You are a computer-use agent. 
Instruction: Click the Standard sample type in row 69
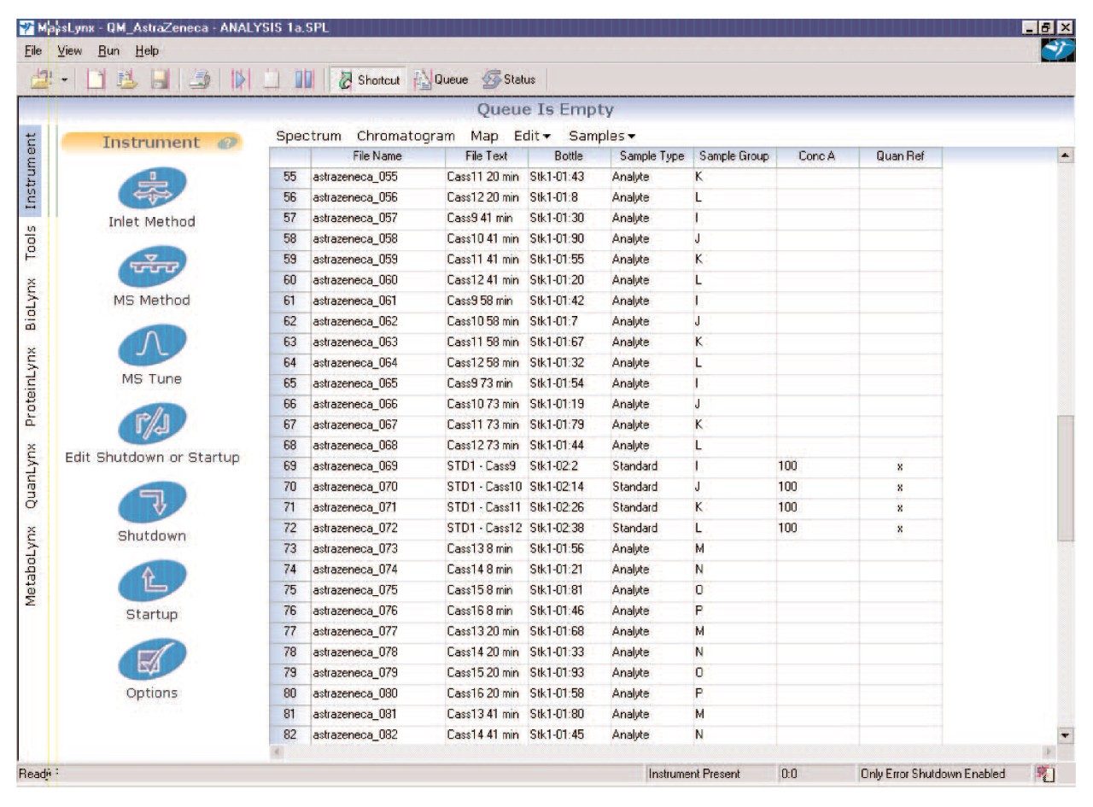[651, 466]
